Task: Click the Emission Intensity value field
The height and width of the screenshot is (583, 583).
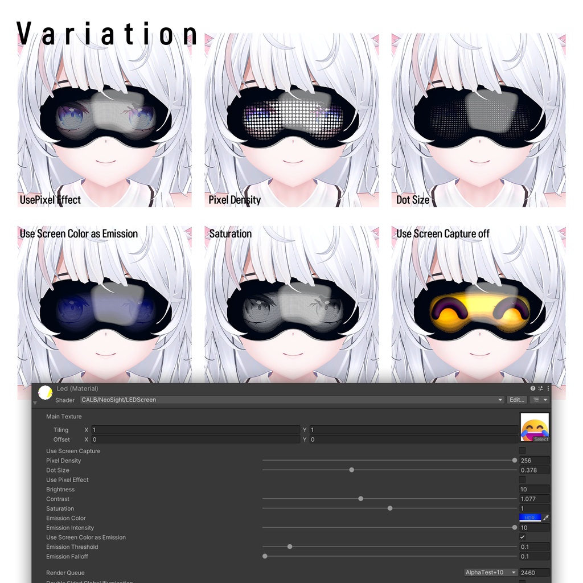Action: tap(534, 528)
